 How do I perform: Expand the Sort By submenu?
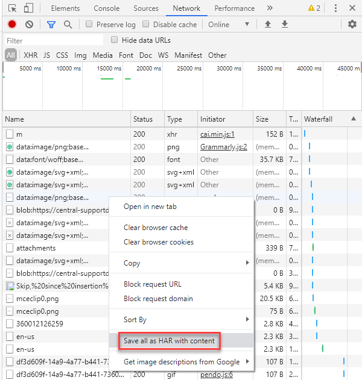(181, 320)
